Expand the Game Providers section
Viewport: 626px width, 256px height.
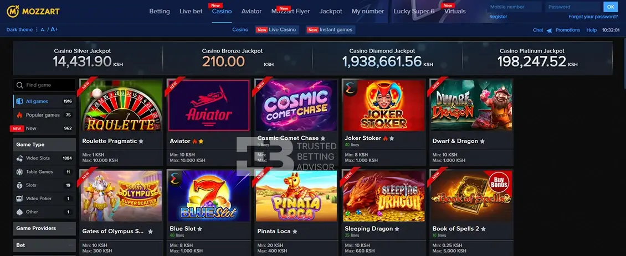tap(44, 228)
